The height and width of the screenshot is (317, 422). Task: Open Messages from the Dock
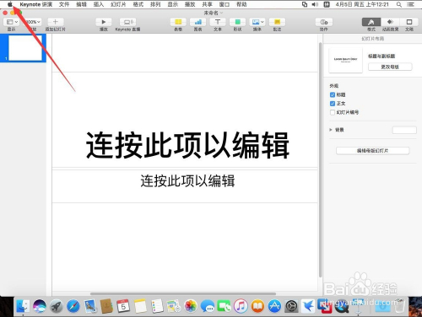tap(208, 306)
